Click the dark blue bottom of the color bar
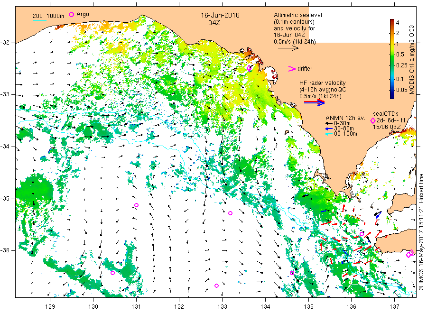This screenshot has width=427, height=313. [x=392, y=96]
